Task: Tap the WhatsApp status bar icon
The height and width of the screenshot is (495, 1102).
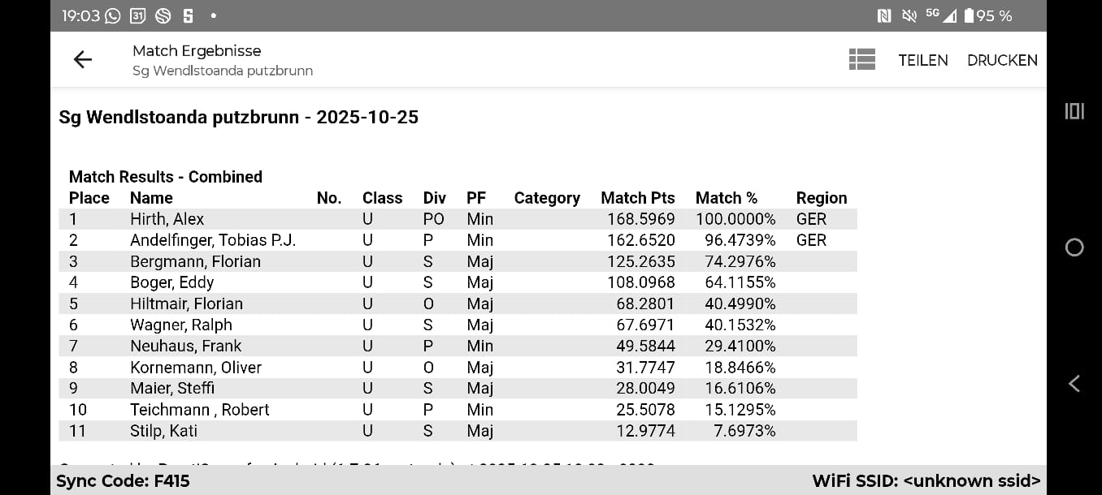Action: click(112, 15)
